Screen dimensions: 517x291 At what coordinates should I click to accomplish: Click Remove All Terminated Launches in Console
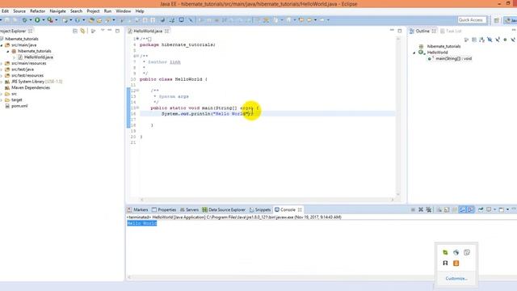tap(429, 210)
